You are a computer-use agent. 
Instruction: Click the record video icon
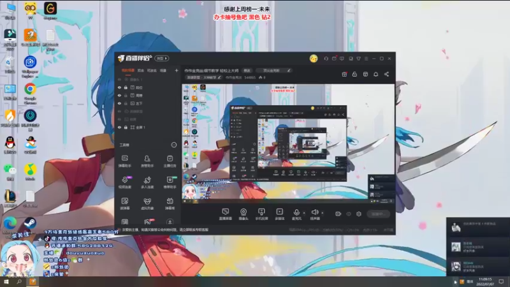(338, 214)
